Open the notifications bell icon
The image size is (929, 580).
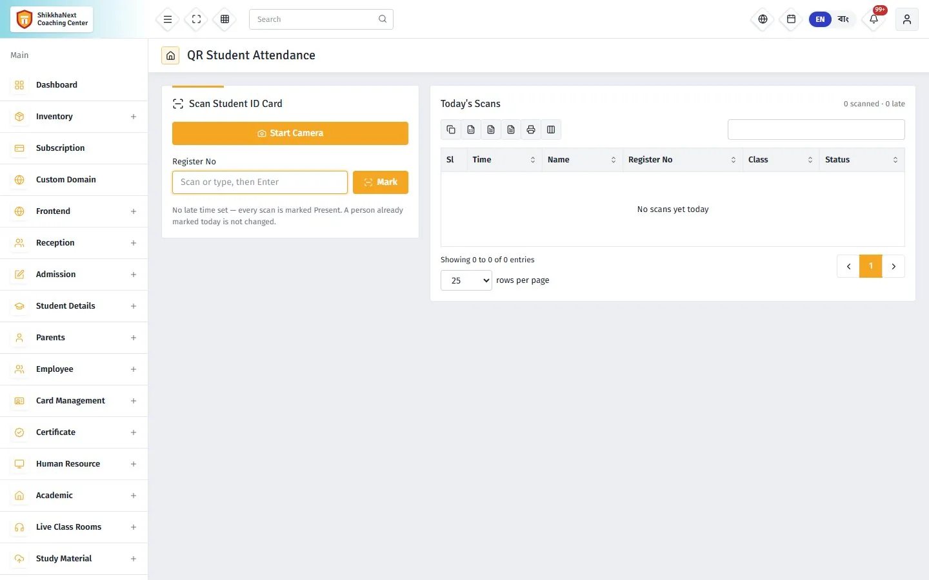click(874, 19)
